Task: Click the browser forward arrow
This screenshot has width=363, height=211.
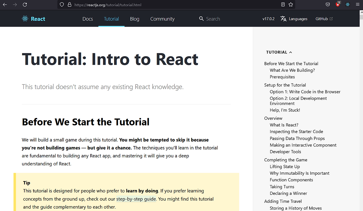Action: pyautogui.click(x=15, y=5)
